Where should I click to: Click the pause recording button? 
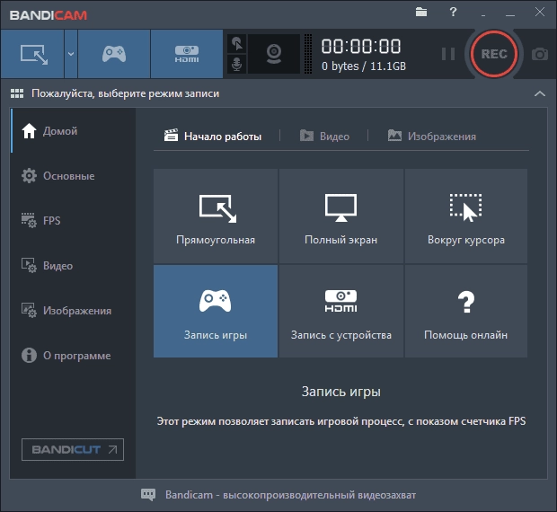448,54
